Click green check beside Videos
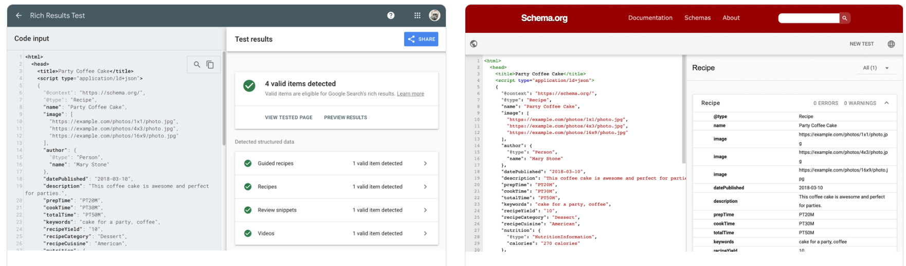 [x=248, y=233]
